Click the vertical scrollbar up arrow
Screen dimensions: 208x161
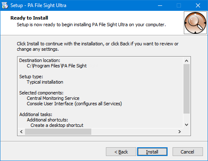[x=187, y=61]
